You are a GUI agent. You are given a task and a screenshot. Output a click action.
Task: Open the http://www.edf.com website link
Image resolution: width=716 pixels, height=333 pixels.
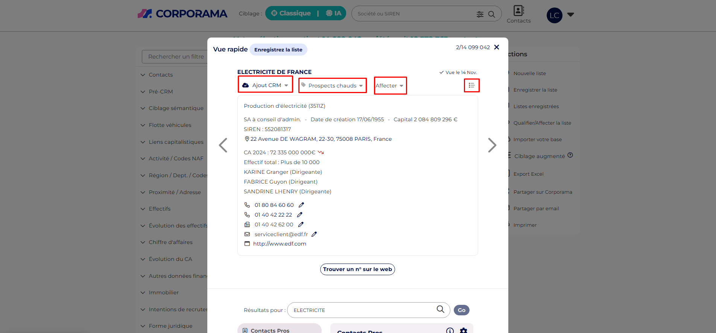pyautogui.click(x=280, y=244)
